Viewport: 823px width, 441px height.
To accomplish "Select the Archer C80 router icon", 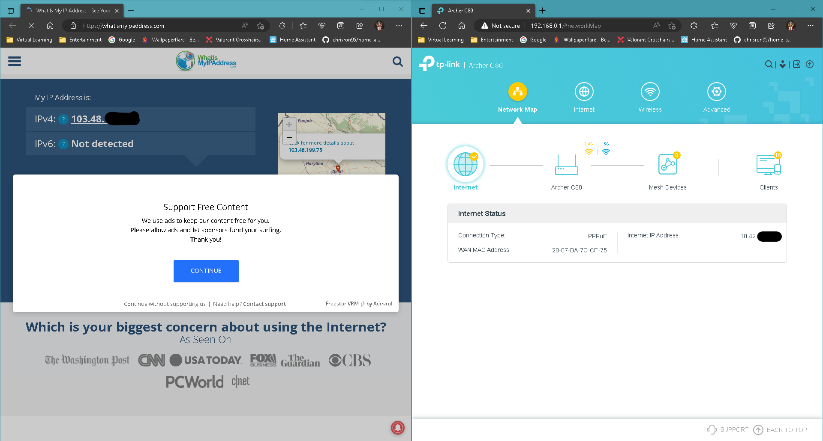I will coord(567,165).
